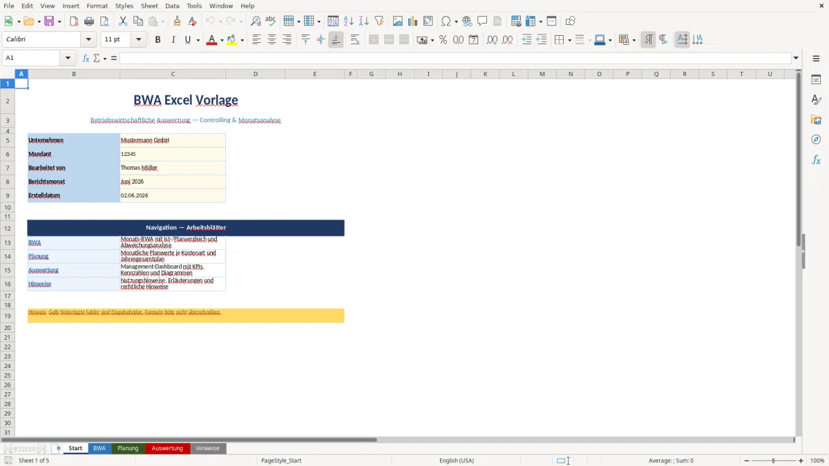The height and width of the screenshot is (466, 829).
Task: Align text left
Action: tap(256, 40)
